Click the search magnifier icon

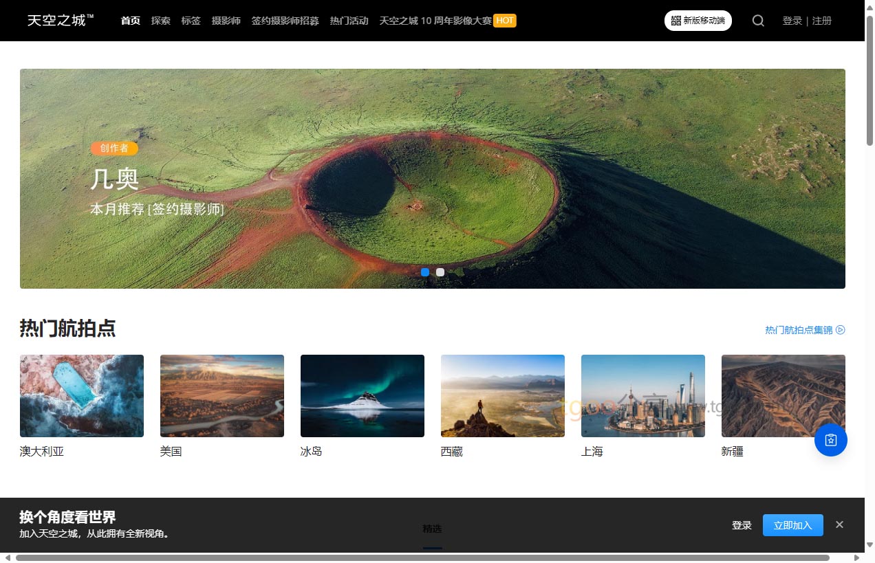758,21
